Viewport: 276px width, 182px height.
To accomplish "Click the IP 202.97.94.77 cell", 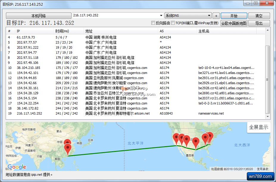I will click(27, 53).
